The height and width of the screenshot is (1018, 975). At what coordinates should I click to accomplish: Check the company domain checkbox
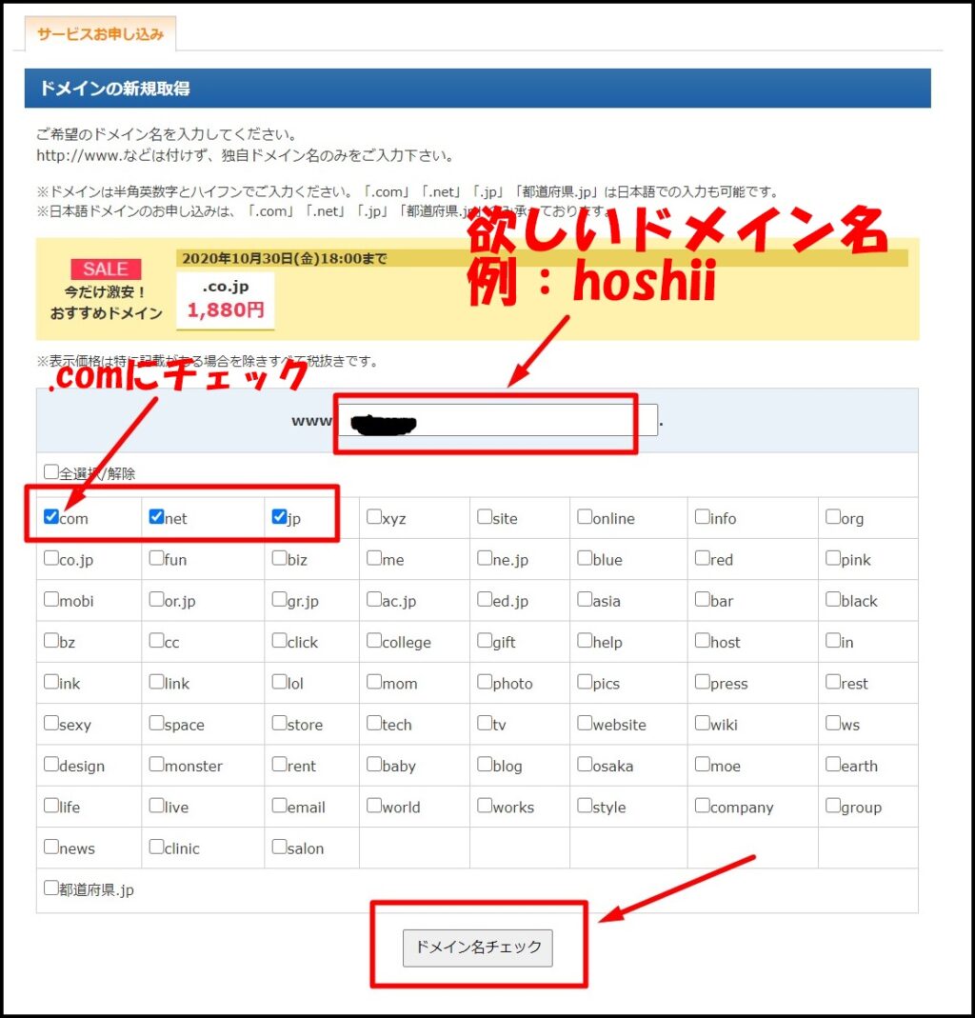pos(703,805)
